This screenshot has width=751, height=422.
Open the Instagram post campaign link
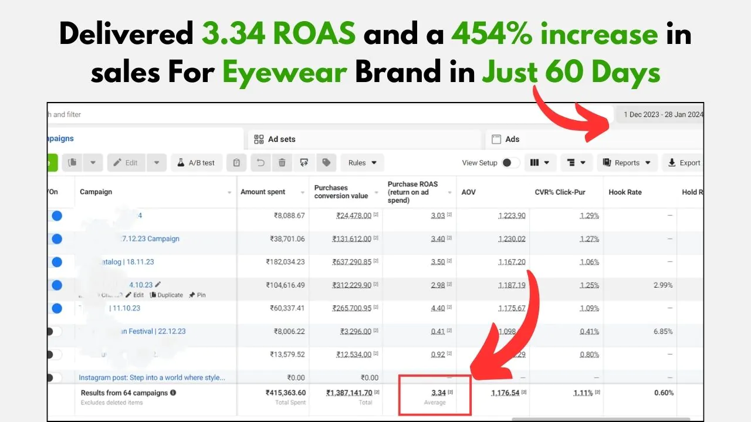pyautogui.click(x=151, y=377)
